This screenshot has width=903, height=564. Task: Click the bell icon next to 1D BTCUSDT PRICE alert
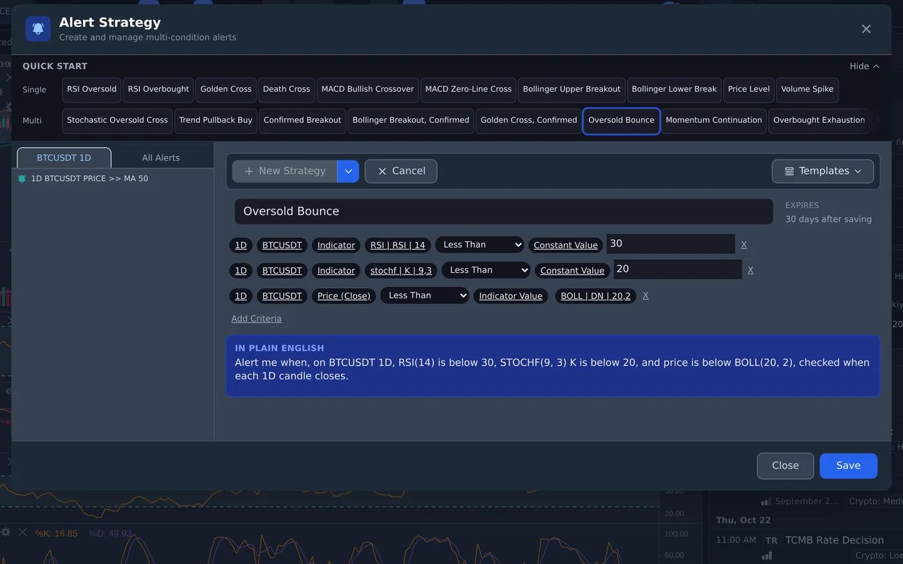22,179
